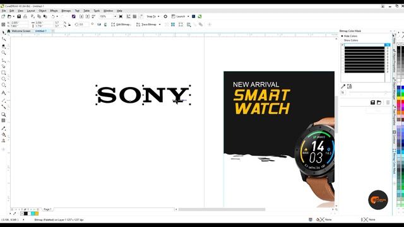Select the Smart Fill tool
The width and height of the screenshot is (404, 227).
4,141
